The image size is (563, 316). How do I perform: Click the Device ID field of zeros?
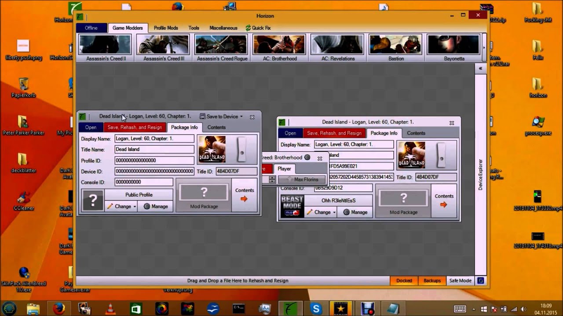tap(154, 171)
